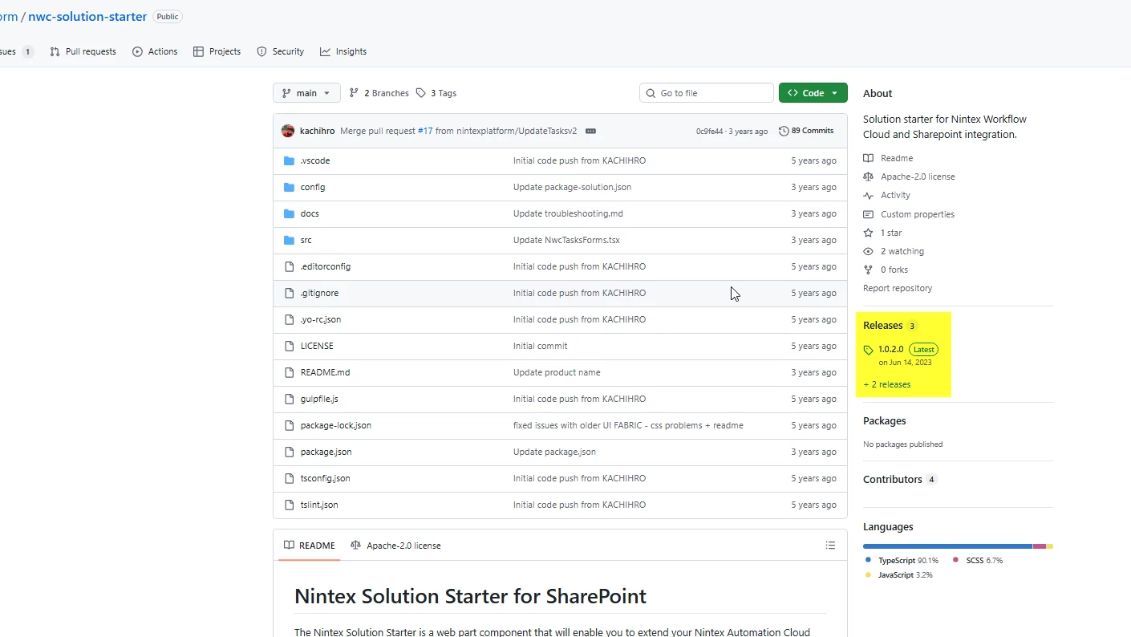This screenshot has height=637, width=1131.
Task: Open the Insights tab
Action: tap(343, 51)
